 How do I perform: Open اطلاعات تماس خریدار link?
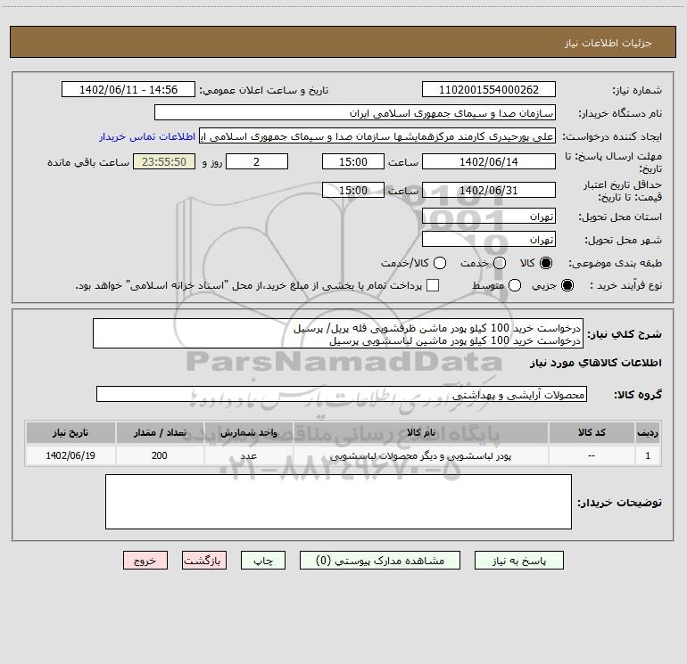[x=147, y=136]
